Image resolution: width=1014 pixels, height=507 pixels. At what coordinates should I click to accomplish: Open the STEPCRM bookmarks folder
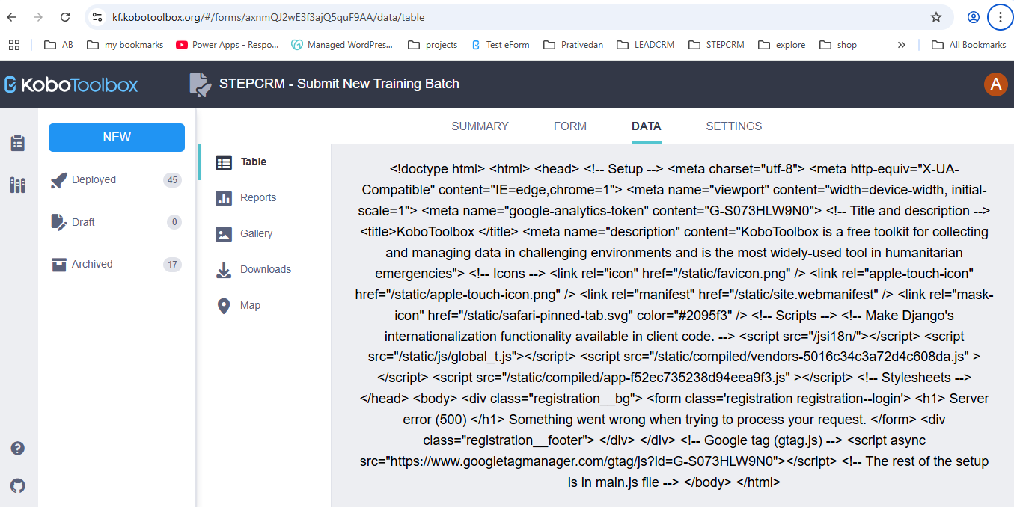tap(716, 45)
